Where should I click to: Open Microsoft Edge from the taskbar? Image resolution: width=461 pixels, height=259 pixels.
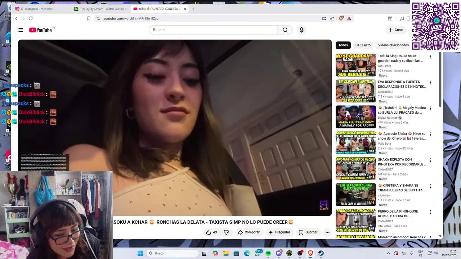(x=247, y=253)
